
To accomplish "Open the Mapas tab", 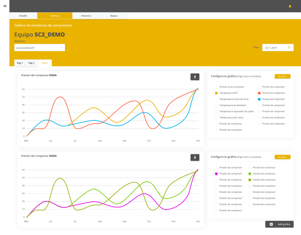I will pos(113,16).
